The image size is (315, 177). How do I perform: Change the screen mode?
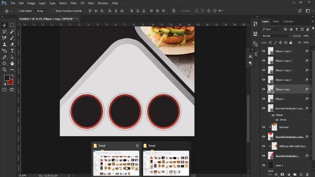coord(12,89)
